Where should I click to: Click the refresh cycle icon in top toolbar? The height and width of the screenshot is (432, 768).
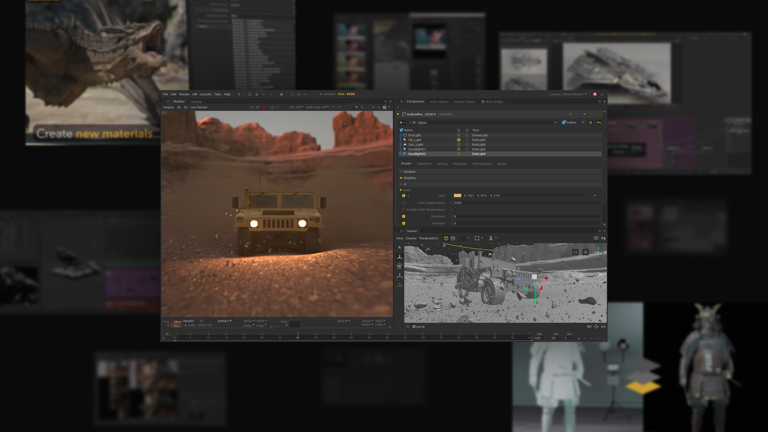(x=250, y=94)
